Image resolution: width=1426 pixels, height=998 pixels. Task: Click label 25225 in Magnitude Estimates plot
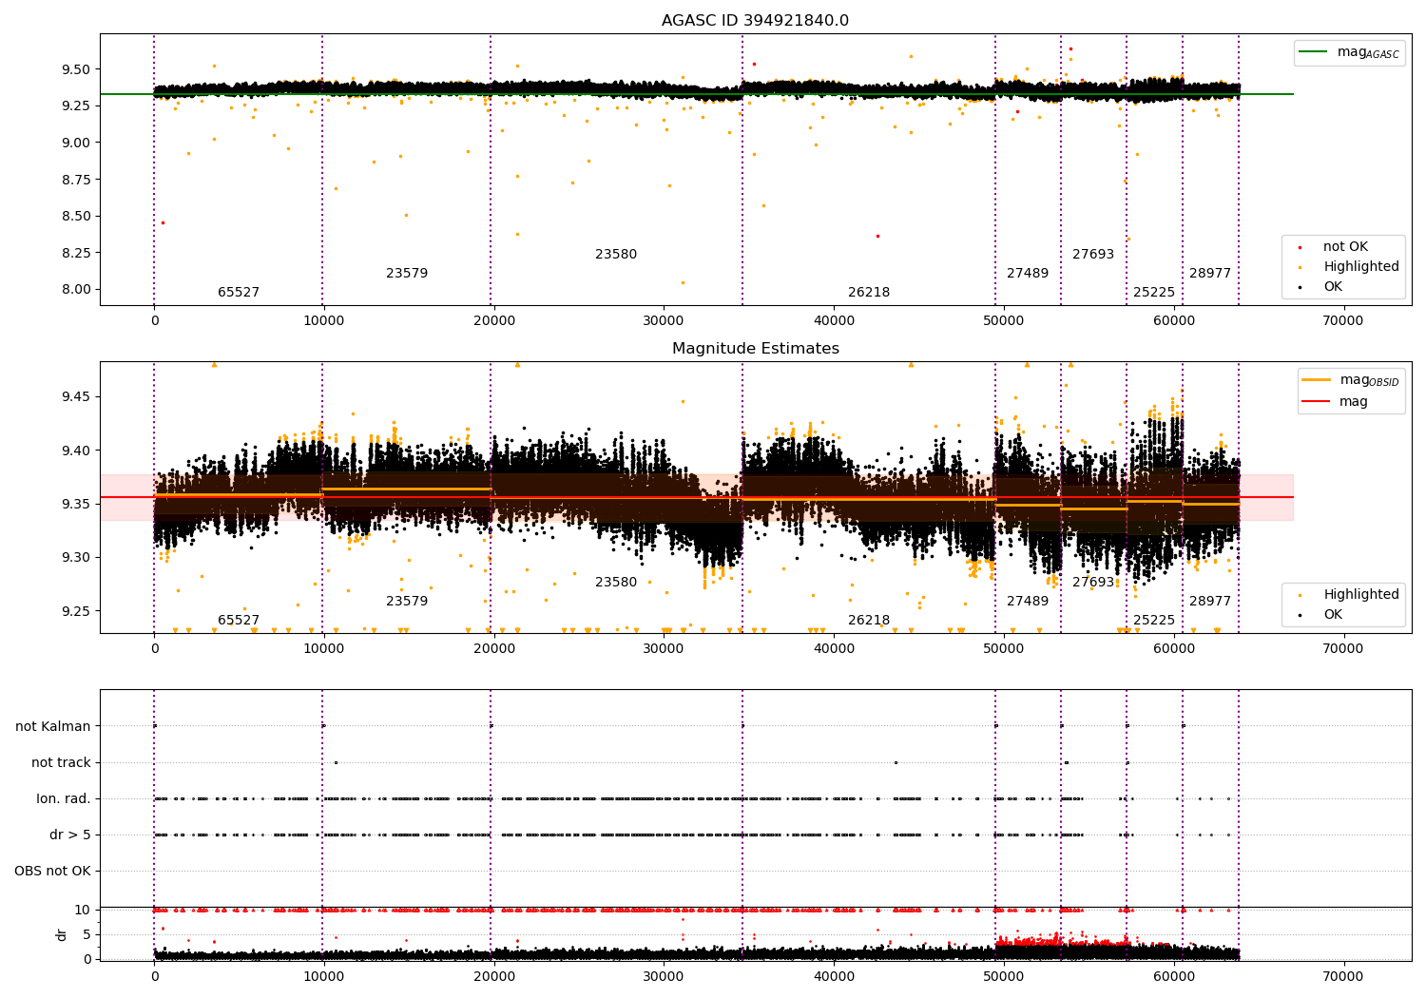pos(1154,621)
